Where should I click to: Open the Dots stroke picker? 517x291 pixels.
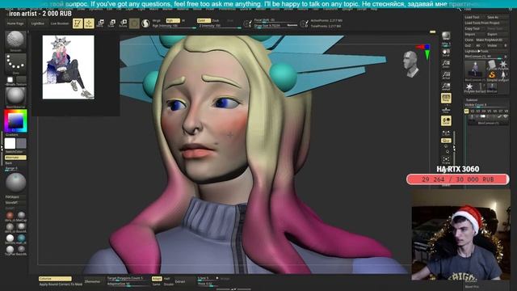pos(15,64)
